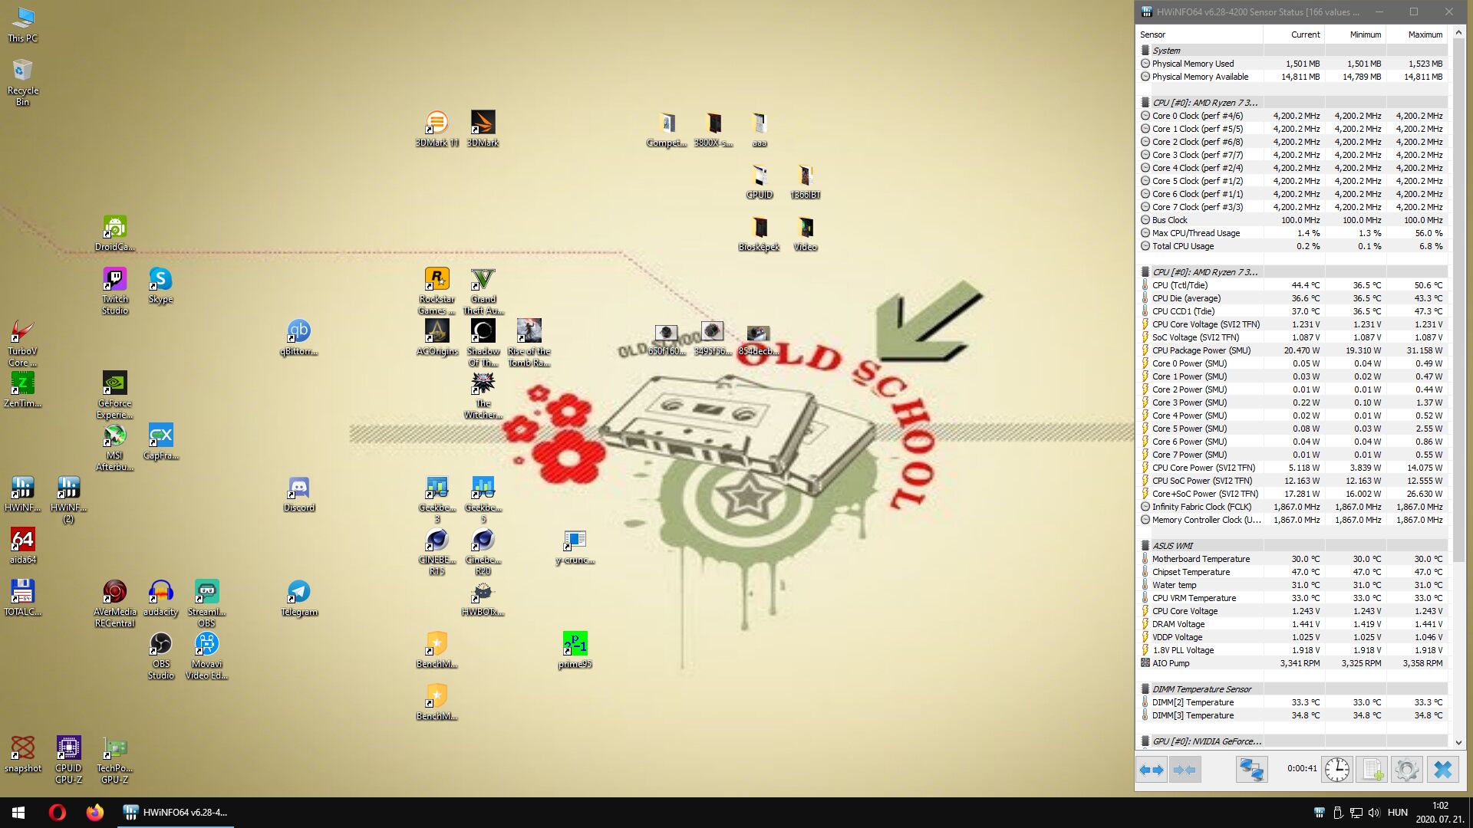The width and height of the screenshot is (1473, 828).
Task: Select the Movavi Video Editor icon
Action: [x=206, y=656]
